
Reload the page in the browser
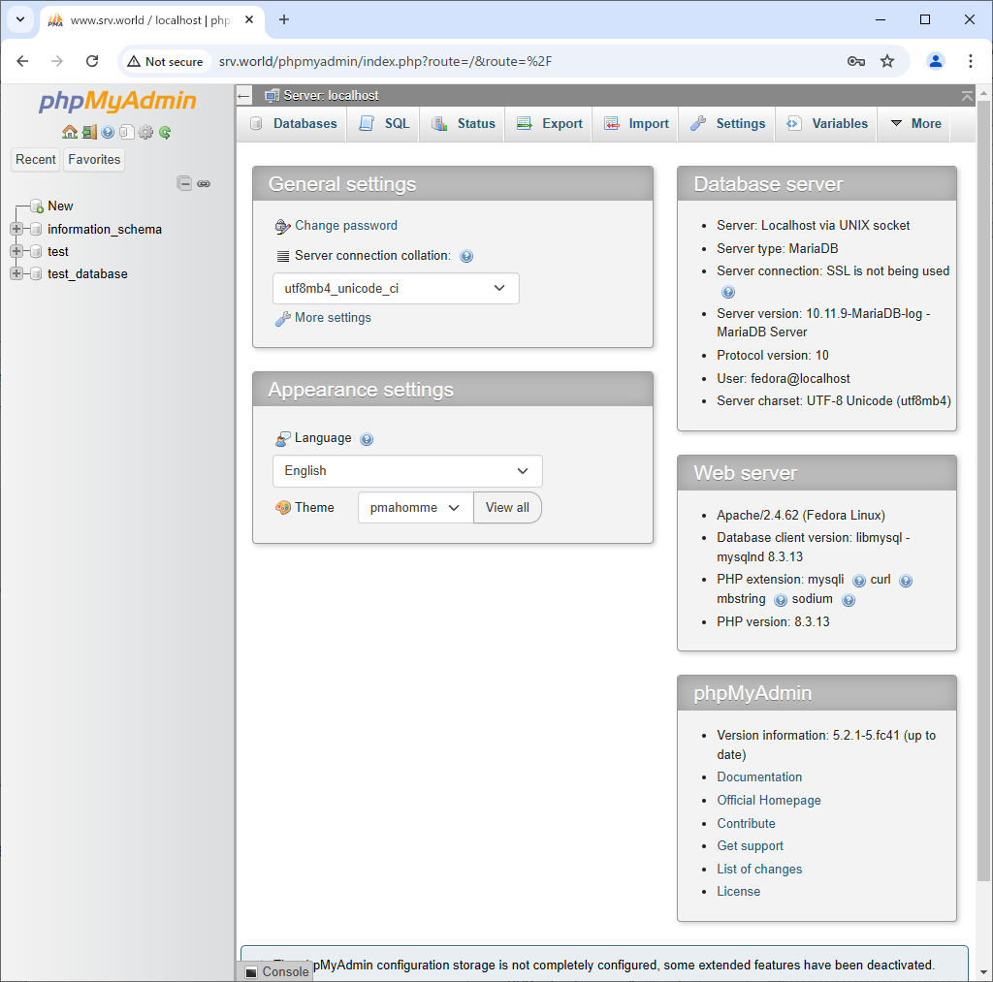[92, 61]
